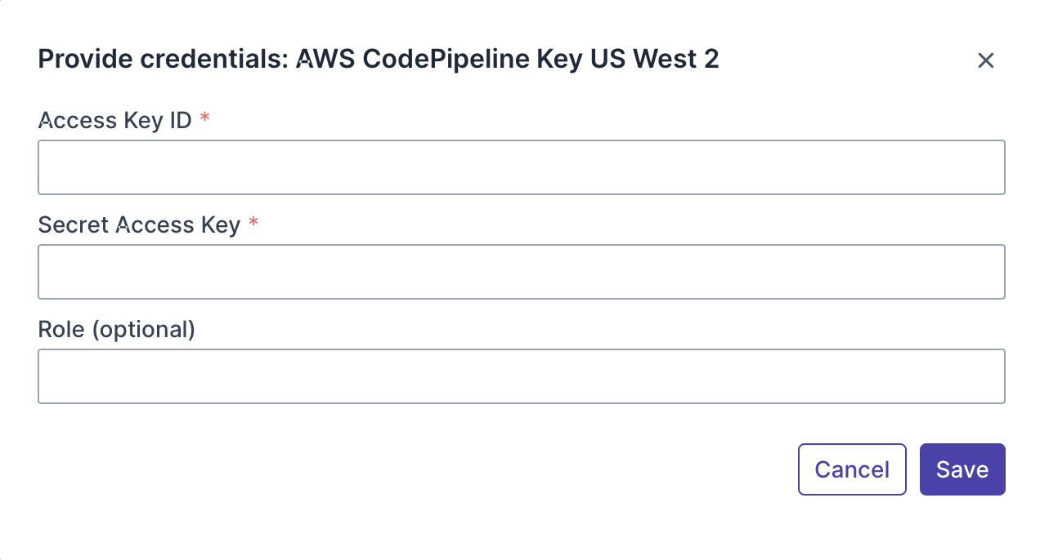
Task: Close the credentials dialog with the X icon
Action: (x=985, y=60)
